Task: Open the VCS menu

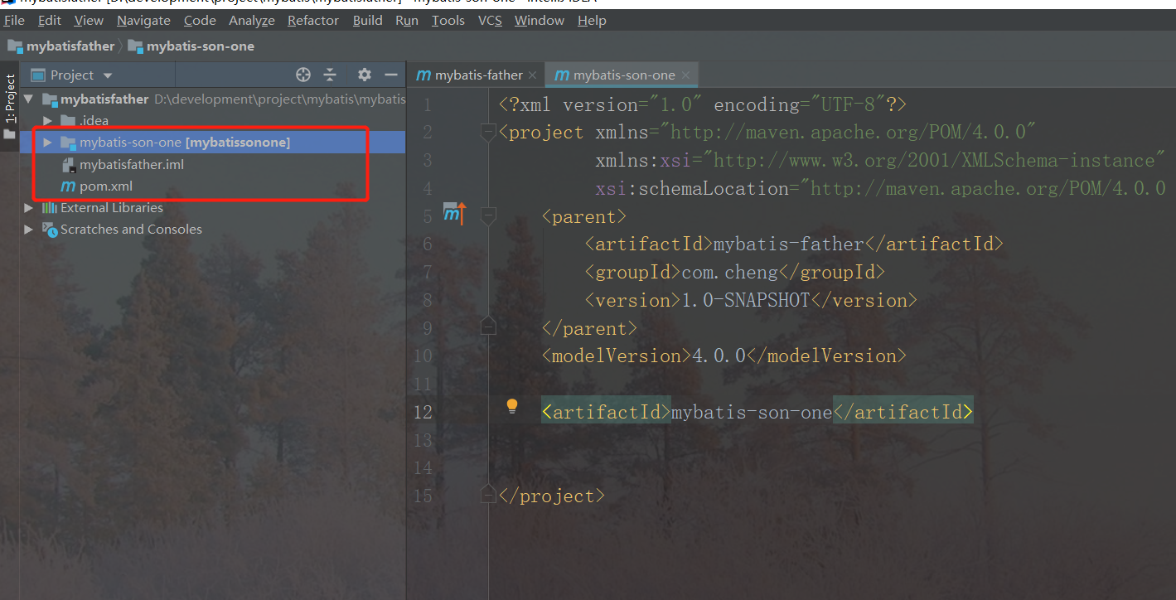Action: pos(490,20)
